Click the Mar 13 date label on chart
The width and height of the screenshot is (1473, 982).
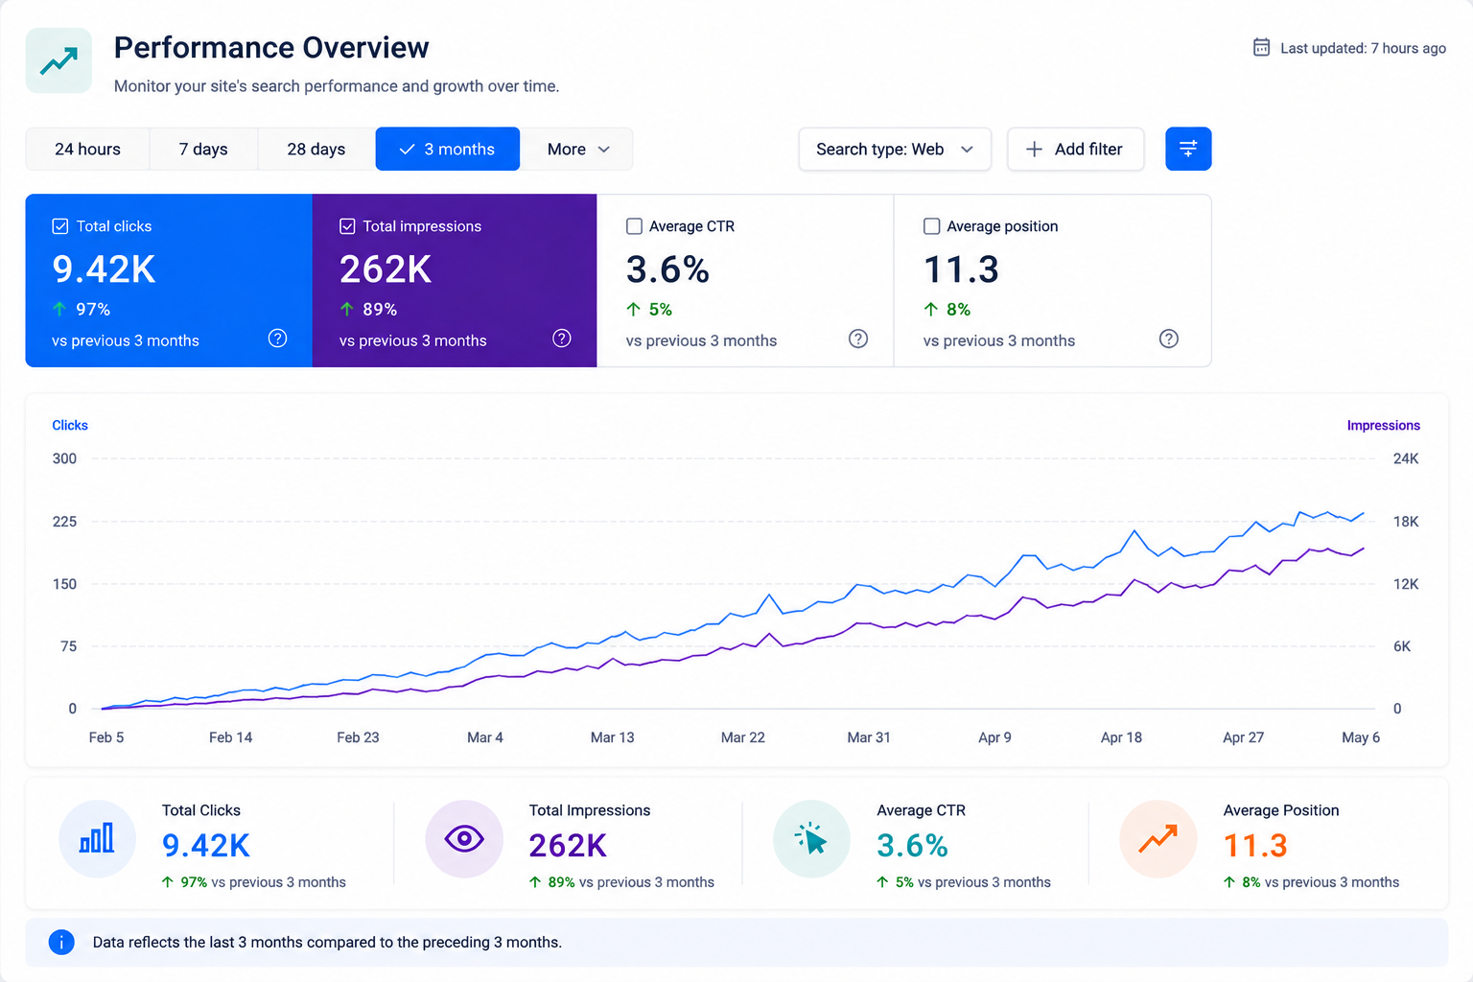(x=612, y=737)
